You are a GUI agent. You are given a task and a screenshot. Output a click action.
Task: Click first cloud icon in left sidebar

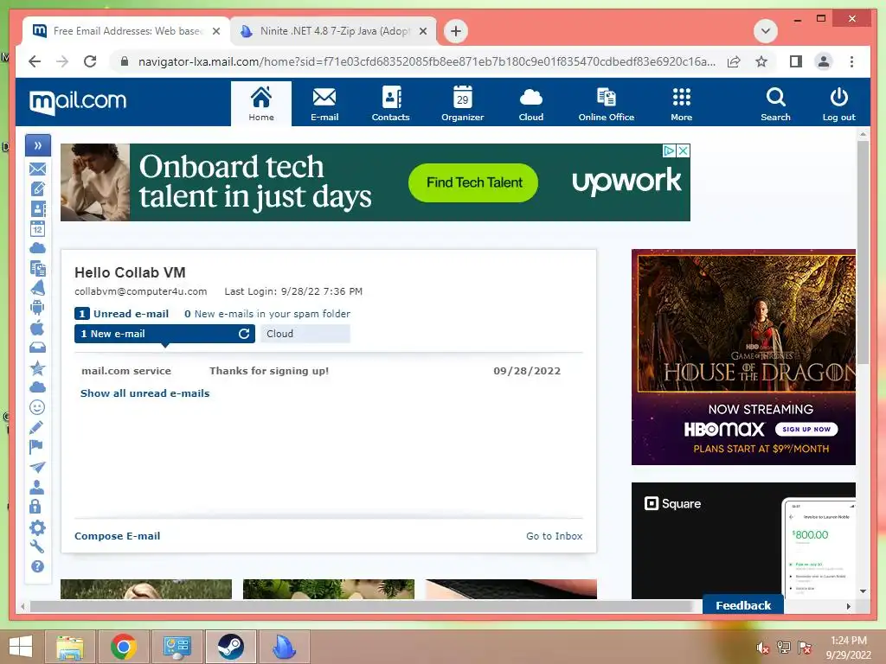tap(38, 248)
